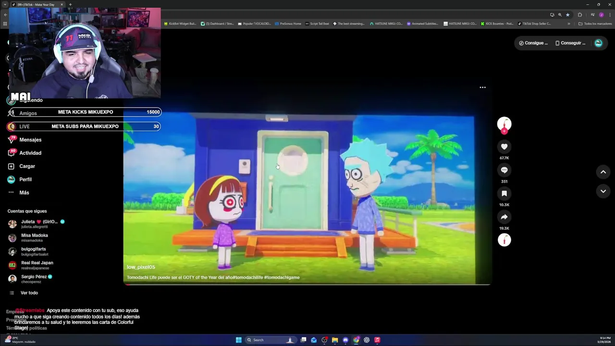615x346 pixels.
Task: Open the TikTok Shop Seller bookmark
Action: (x=534, y=24)
